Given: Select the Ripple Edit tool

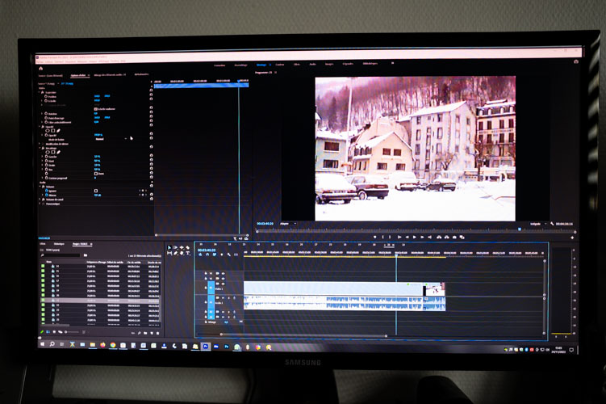Looking at the screenshot, I should click(x=182, y=247).
